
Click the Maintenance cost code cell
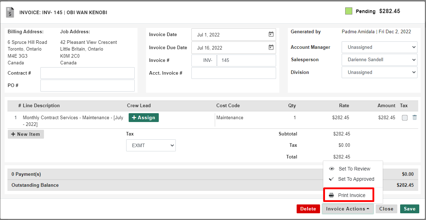pos(230,117)
